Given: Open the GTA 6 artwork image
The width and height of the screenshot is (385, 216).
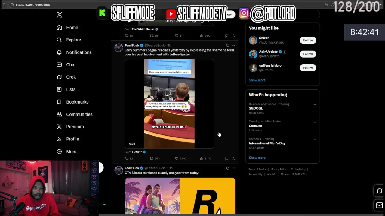Looking at the screenshot, I should tap(152, 196).
